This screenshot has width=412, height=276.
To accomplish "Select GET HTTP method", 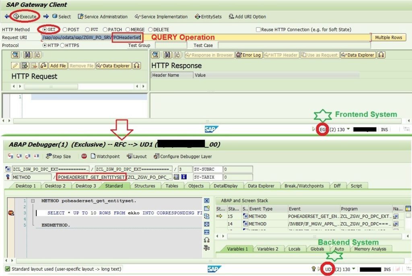I will click(x=45, y=30).
